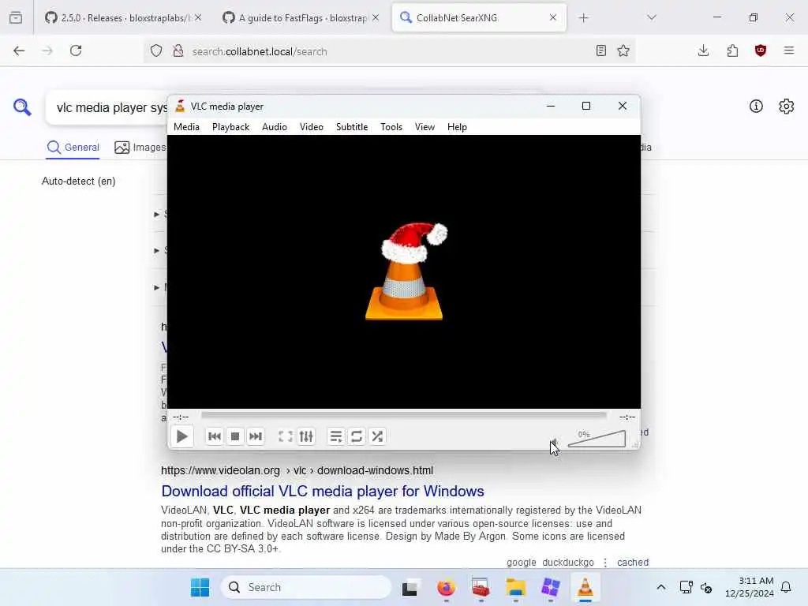Click the VLC play button
This screenshot has width=808, height=606.
click(182, 436)
